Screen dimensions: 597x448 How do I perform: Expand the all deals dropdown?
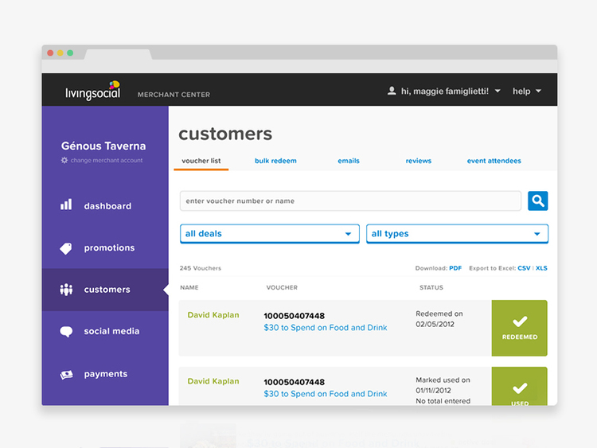pyautogui.click(x=270, y=234)
